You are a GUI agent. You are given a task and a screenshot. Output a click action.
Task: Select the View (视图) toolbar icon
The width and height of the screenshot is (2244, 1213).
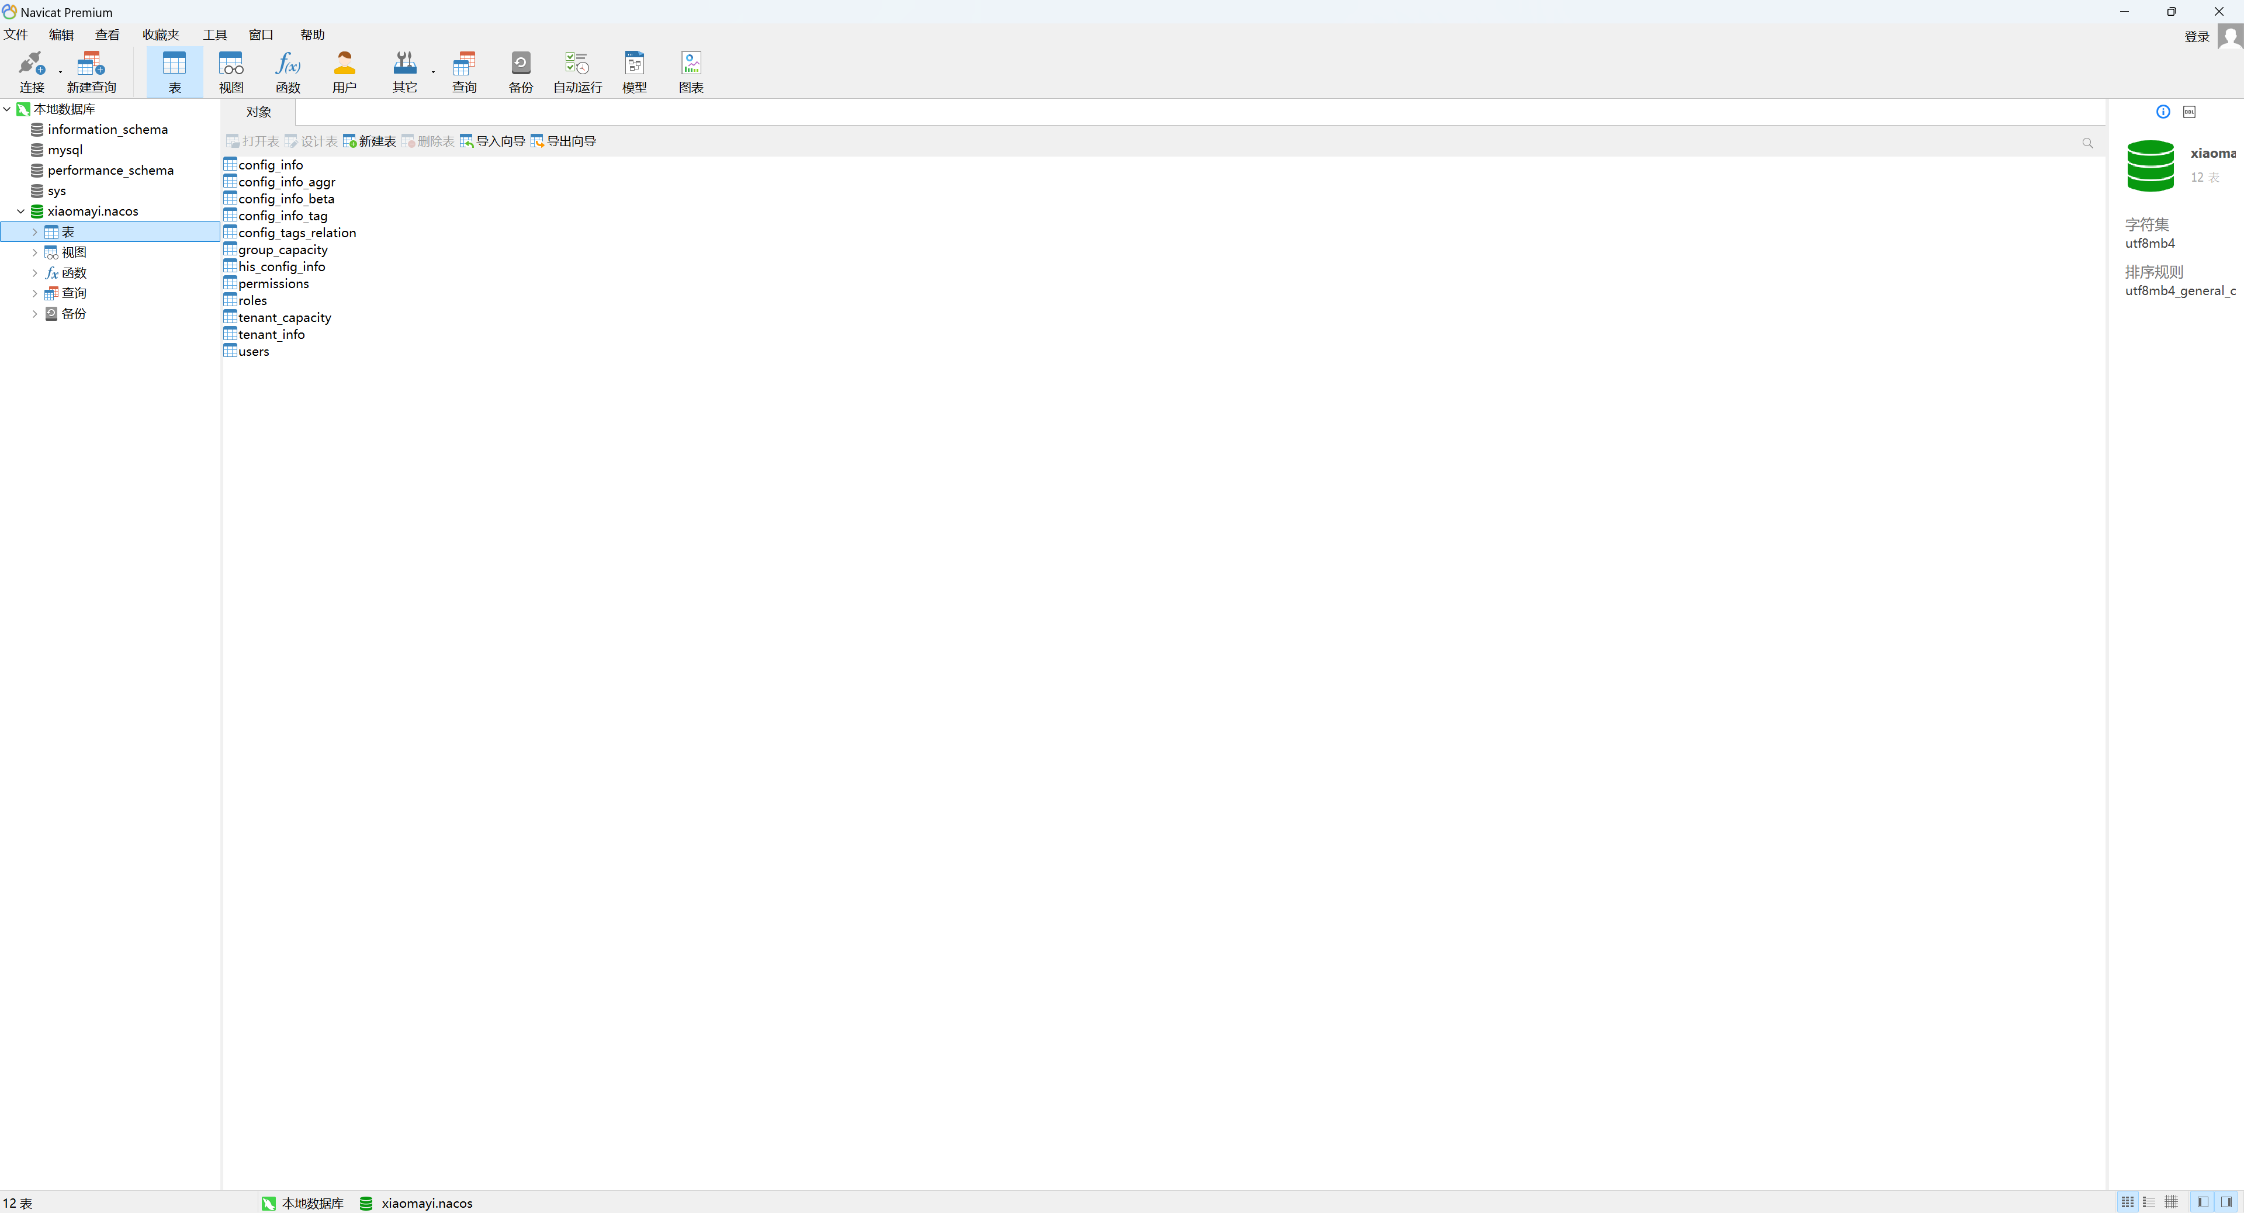pyautogui.click(x=231, y=72)
